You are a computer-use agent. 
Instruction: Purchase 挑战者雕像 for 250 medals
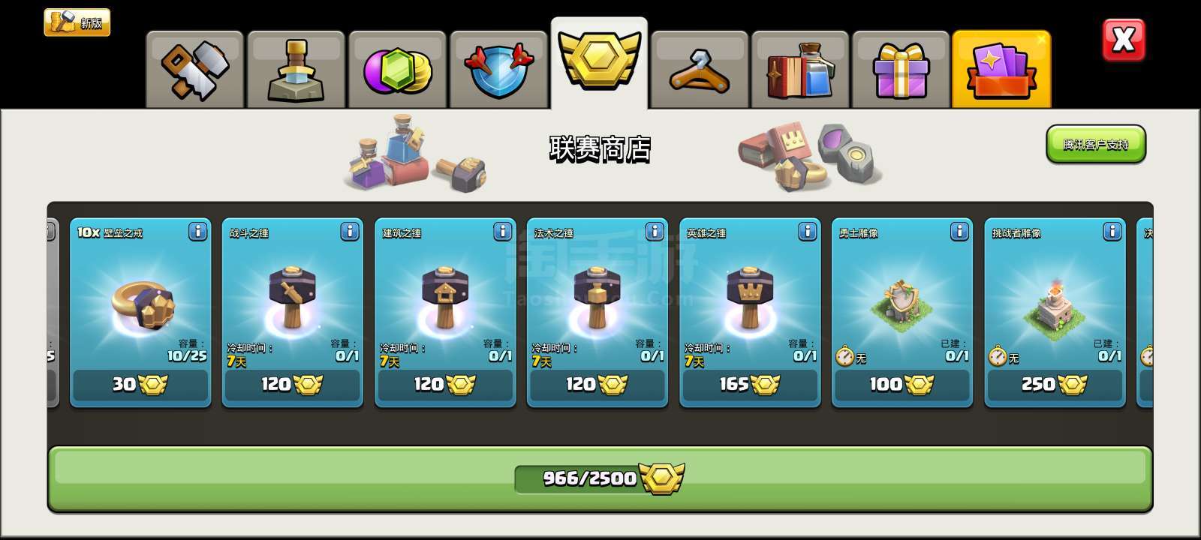pos(1055,385)
